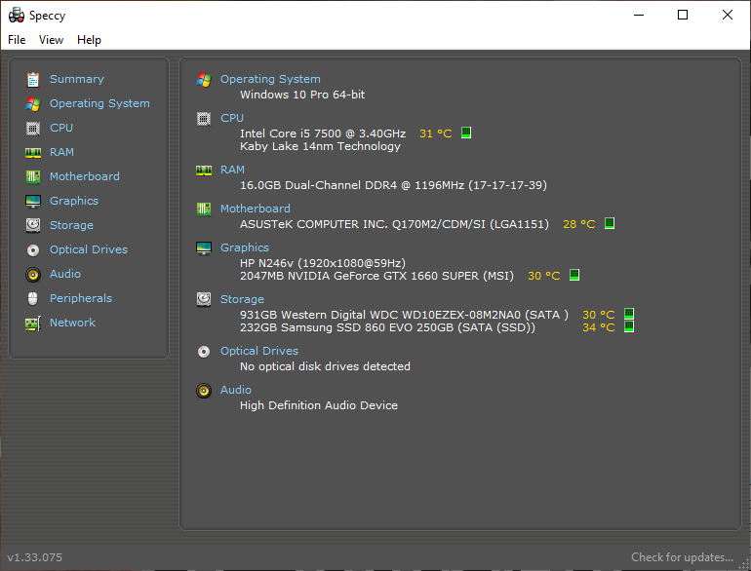Select Network in the sidebar

point(73,323)
